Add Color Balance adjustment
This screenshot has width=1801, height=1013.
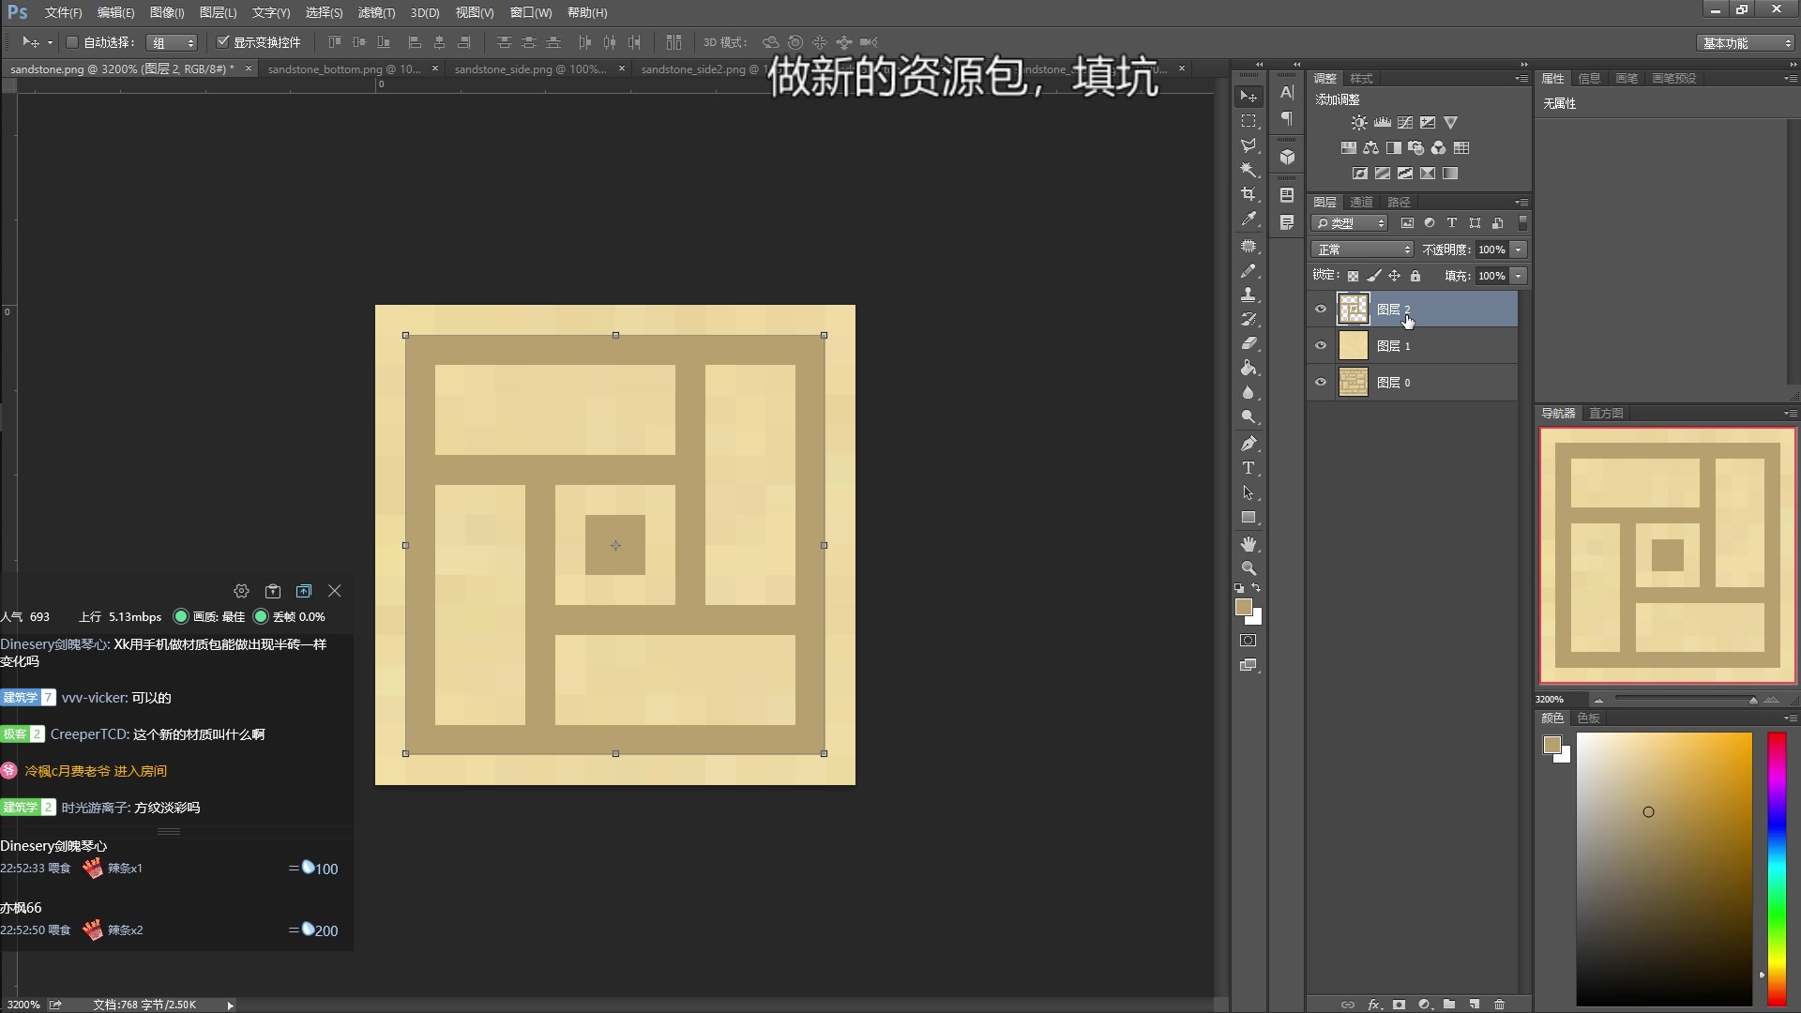[1371, 148]
